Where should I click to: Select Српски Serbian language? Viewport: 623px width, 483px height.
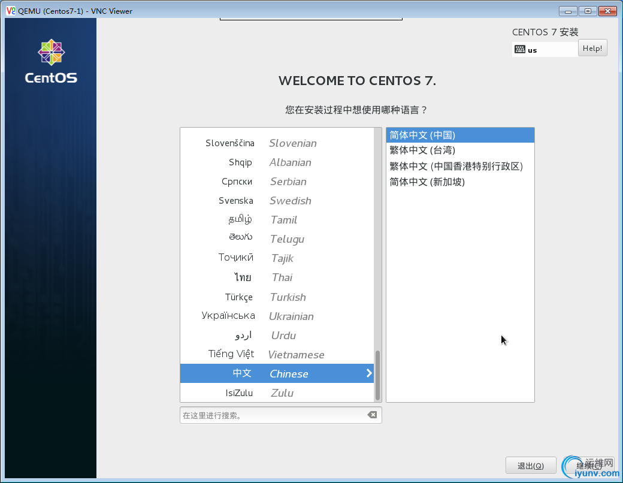pyautogui.click(x=277, y=181)
